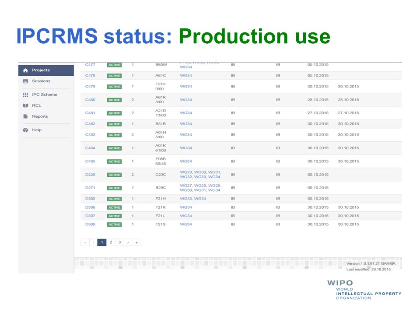Open the IPC Scheme sidebar item
The width and height of the screenshot is (420, 315).
[x=46, y=95]
